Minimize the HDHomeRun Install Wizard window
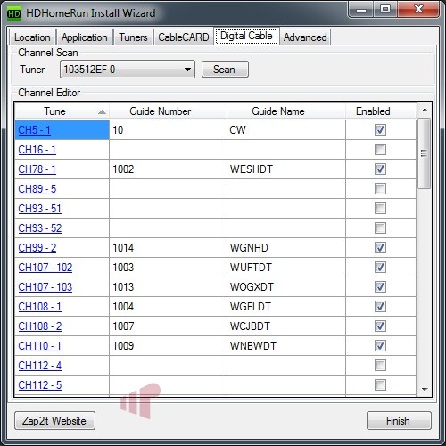The height and width of the screenshot is (446, 446). [x=361, y=10]
